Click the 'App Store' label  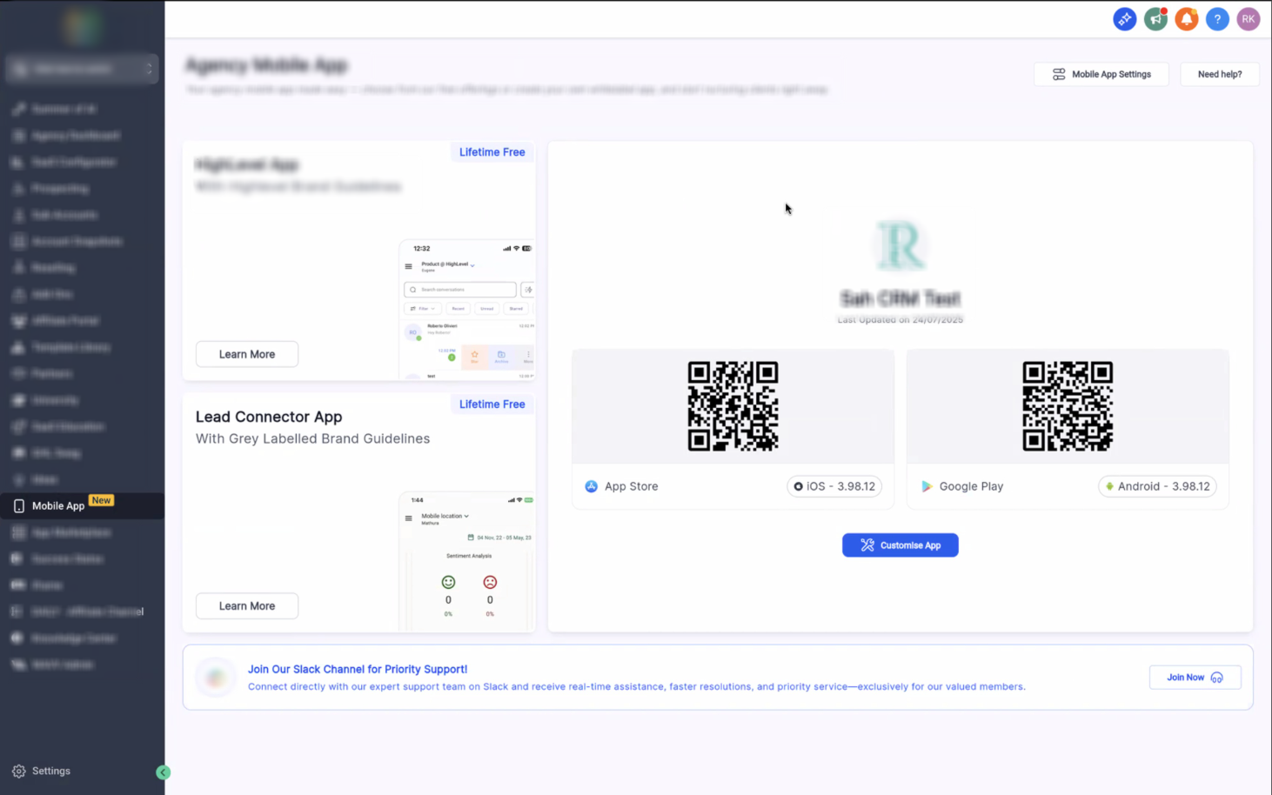pyautogui.click(x=632, y=486)
